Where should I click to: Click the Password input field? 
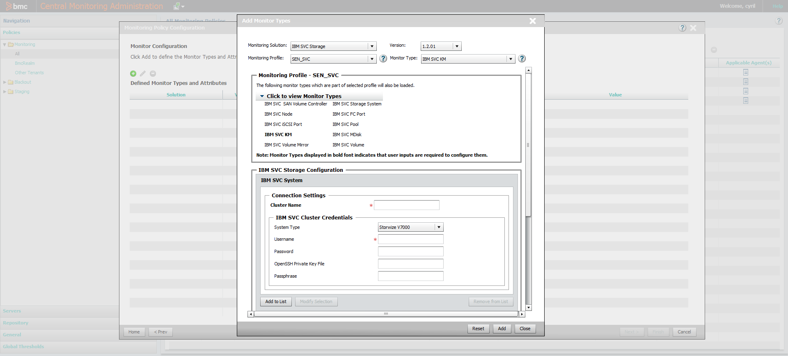tap(410, 251)
